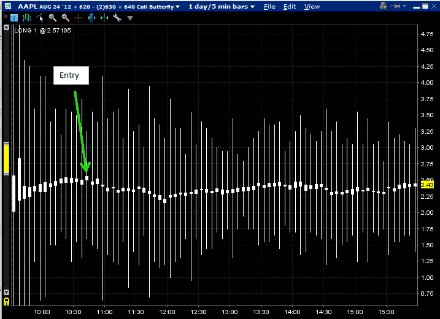Open the File menu
The width and height of the screenshot is (440, 319).
[x=269, y=7]
